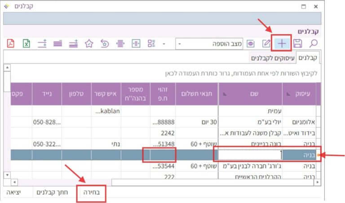Click the pencil edit icon
This screenshot has width=345, height=203.
[266, 44]
